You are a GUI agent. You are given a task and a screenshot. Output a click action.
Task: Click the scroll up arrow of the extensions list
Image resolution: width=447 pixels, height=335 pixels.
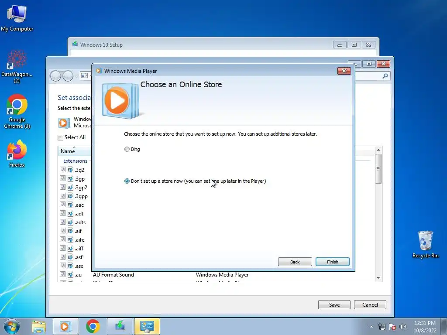[x=378, y=150]
